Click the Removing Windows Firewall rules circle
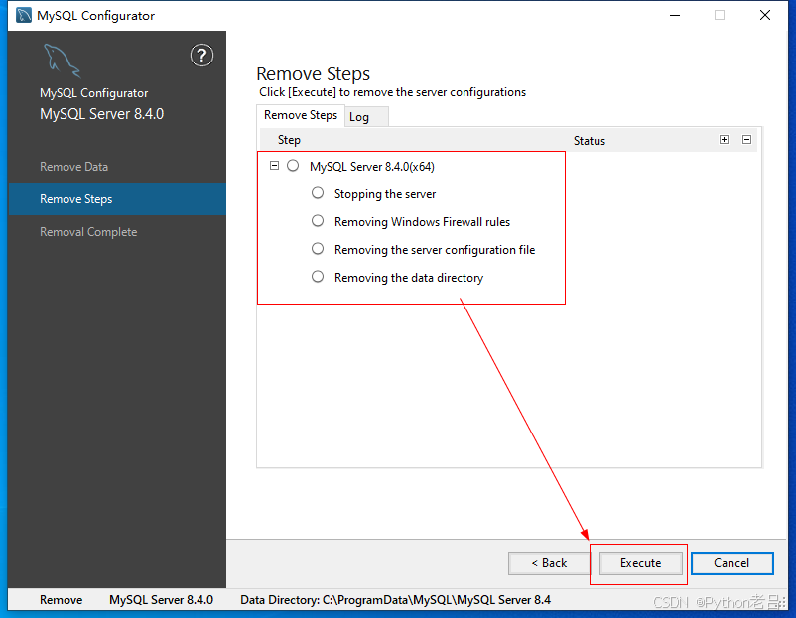 pos(318,221)
